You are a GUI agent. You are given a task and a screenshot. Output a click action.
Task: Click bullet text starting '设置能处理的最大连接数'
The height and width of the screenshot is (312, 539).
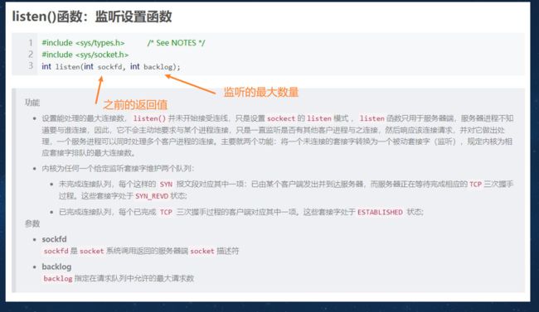(278, 136)
